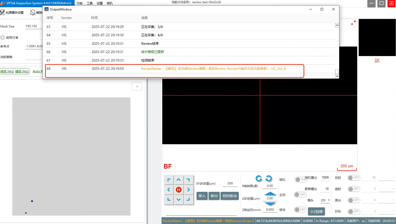Rotate R axis counter-clockwise with left rotate icon
Viewport: 396px width, 224px height.
click(259, 178)
